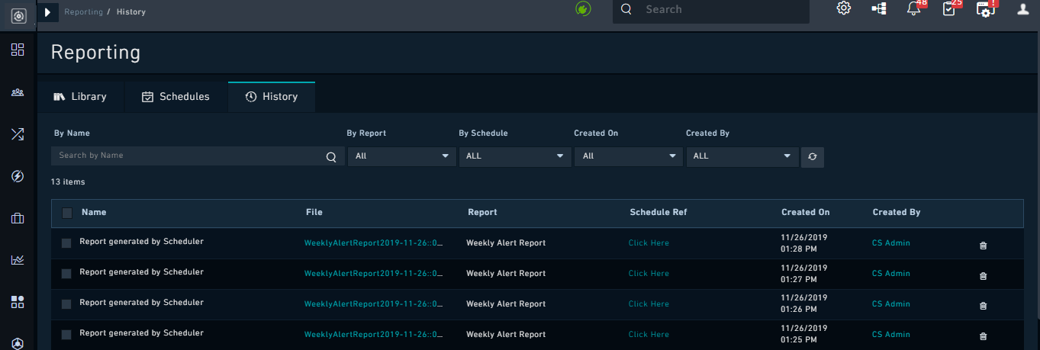Open CS Admin link in 01:25 PM row
This screenshot has height=350, width=1040.
(891, 335)
